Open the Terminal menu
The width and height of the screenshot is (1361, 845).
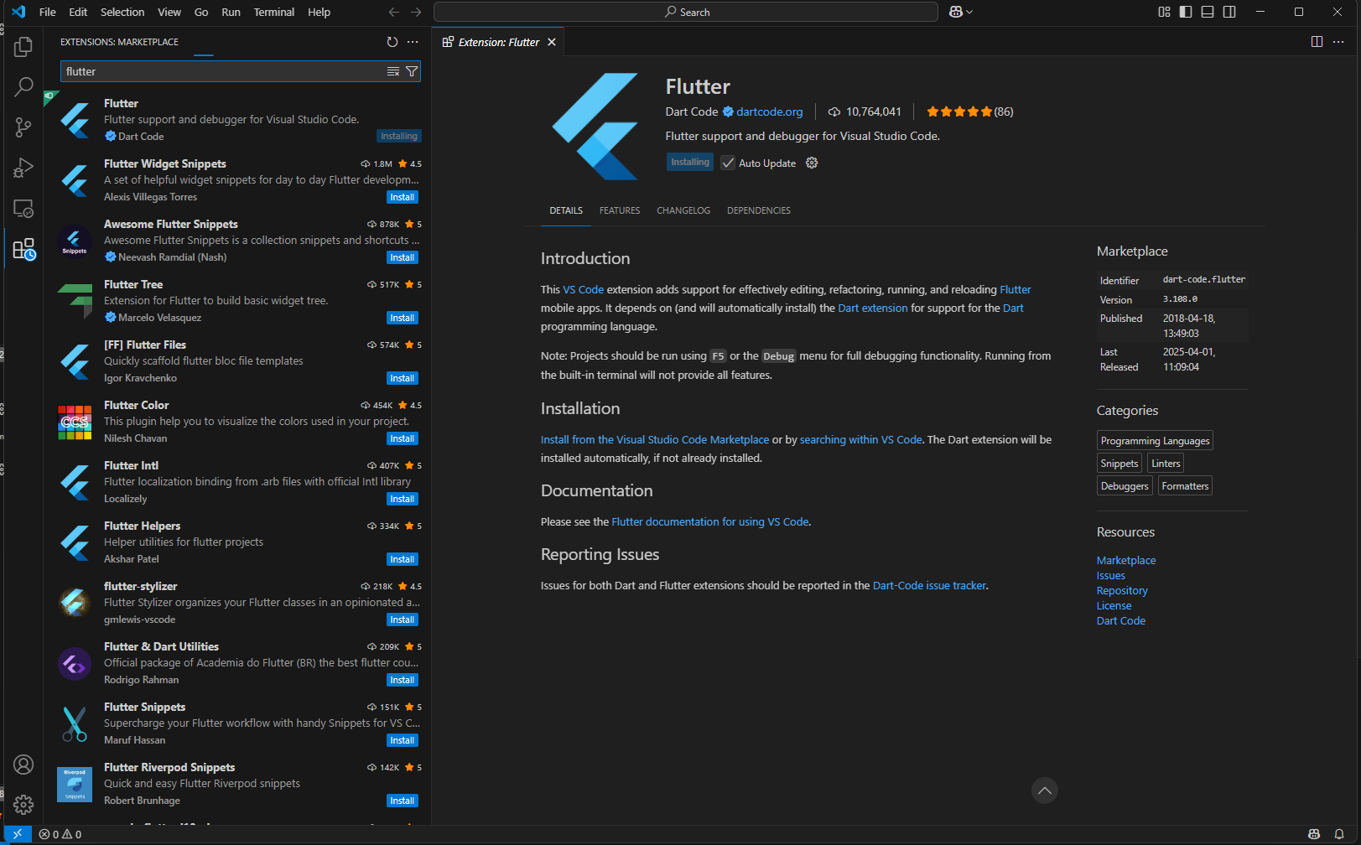tap(274, 12)
